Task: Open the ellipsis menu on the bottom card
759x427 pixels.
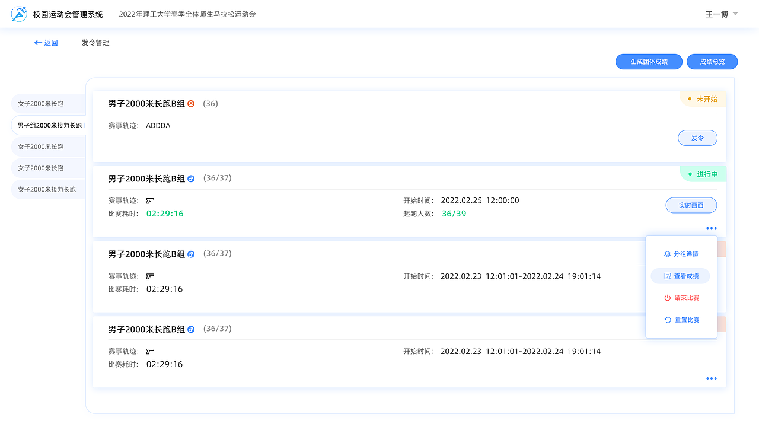Action: click(x=711, y=378)
